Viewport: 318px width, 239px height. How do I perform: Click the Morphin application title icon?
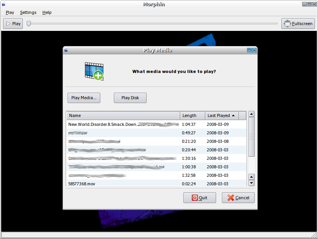tap(3, 4)
